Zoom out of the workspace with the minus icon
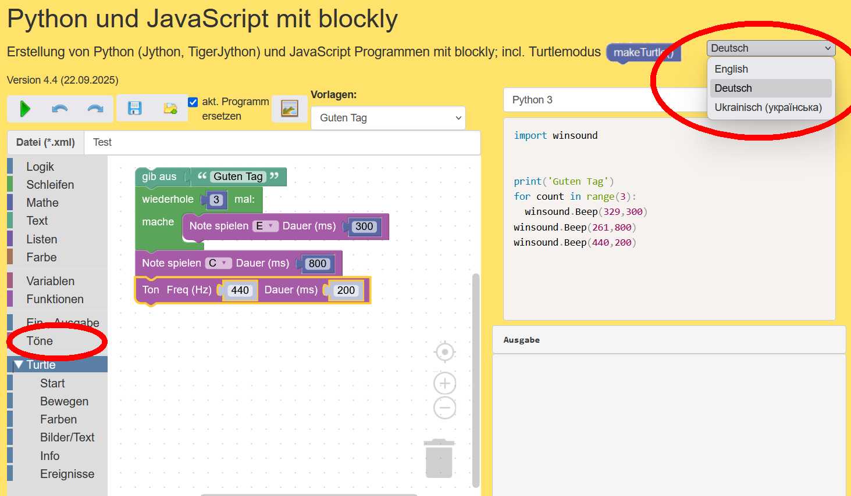 444,408
